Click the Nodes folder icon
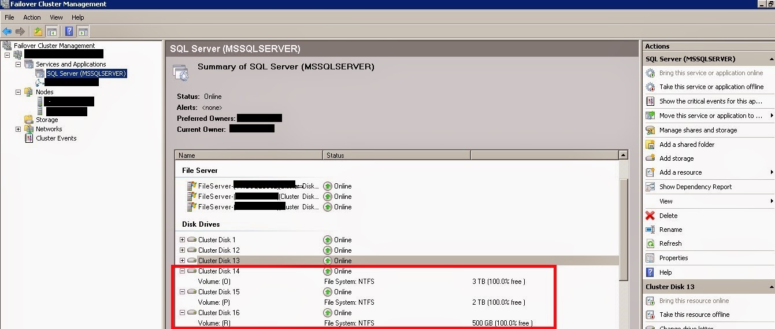This screenshot has width=775, height=329. click(28, 92)
